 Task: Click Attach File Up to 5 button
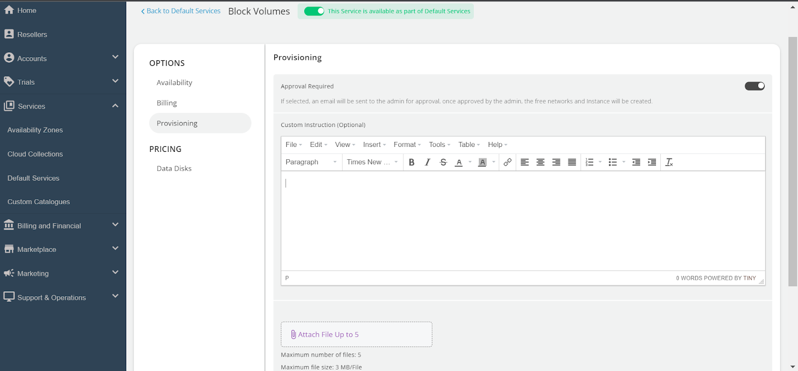[357, 335]
